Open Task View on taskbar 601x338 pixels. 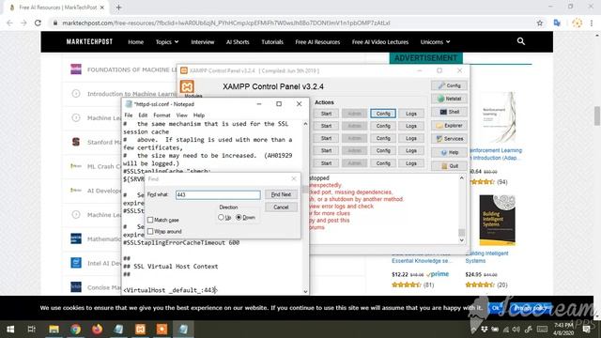point(32,330)
